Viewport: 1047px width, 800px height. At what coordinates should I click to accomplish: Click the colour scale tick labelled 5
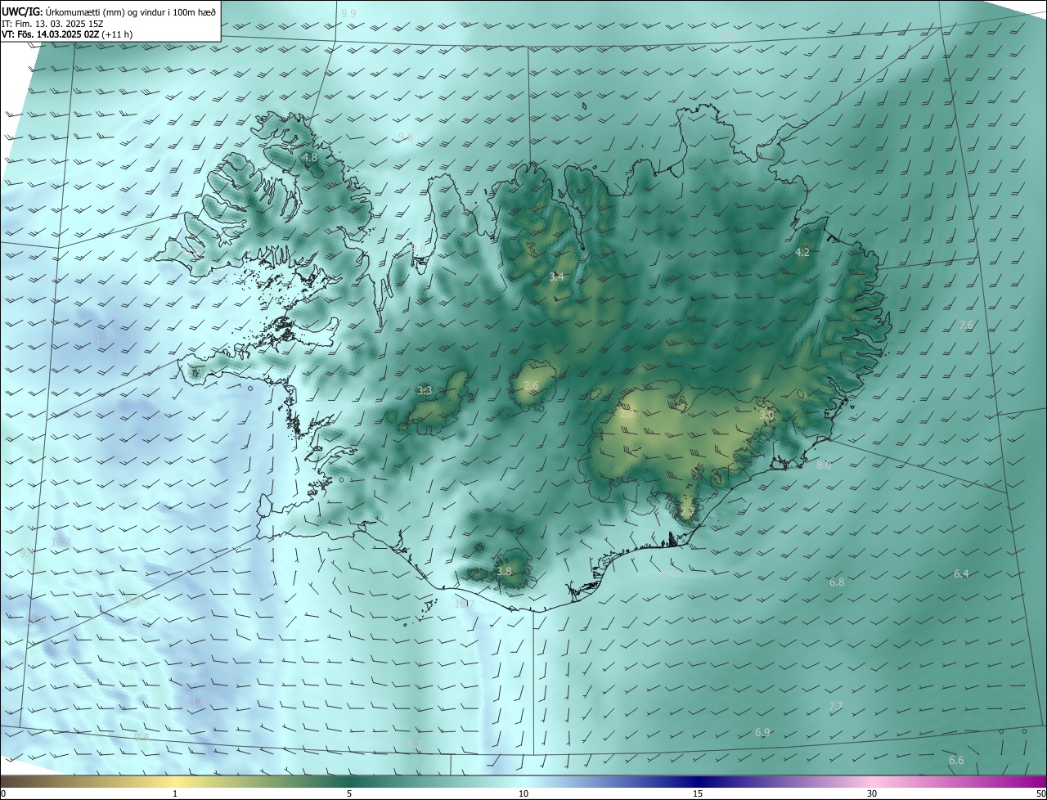[349, 793]
